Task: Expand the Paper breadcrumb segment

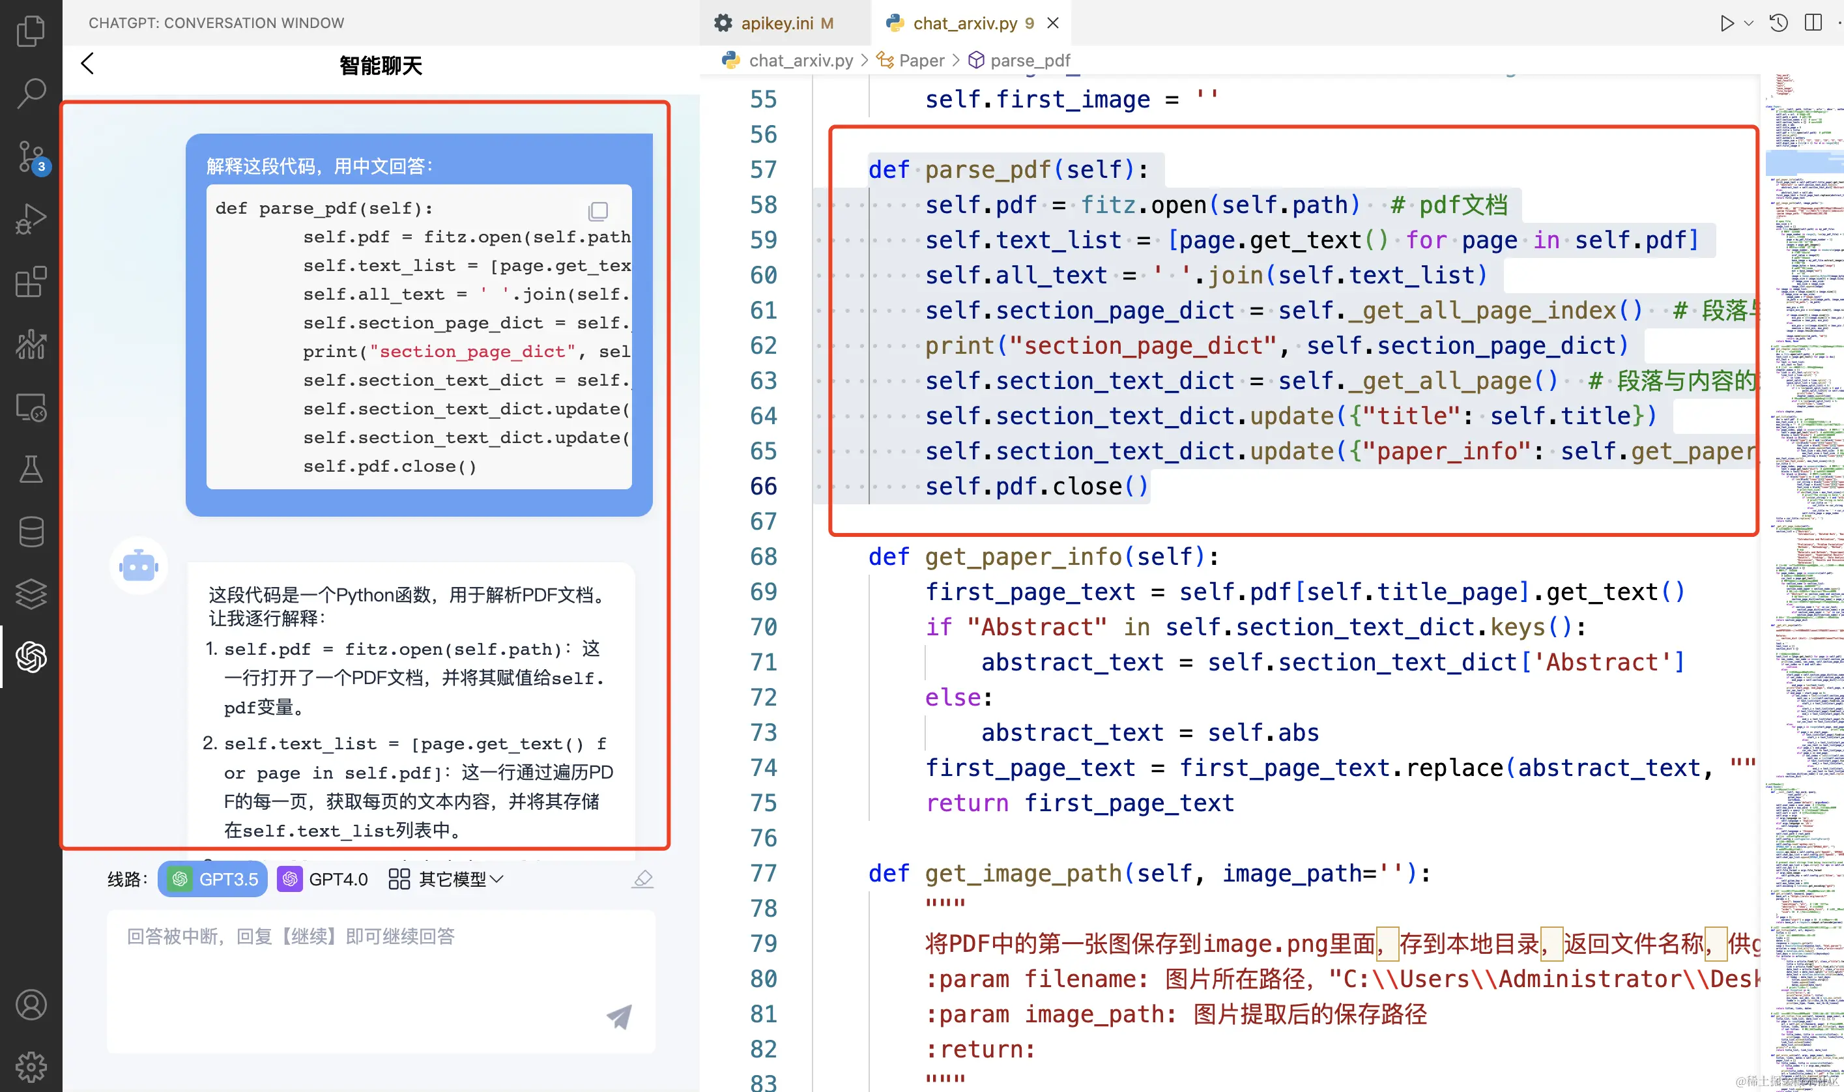Action: (x=921, y=61)
